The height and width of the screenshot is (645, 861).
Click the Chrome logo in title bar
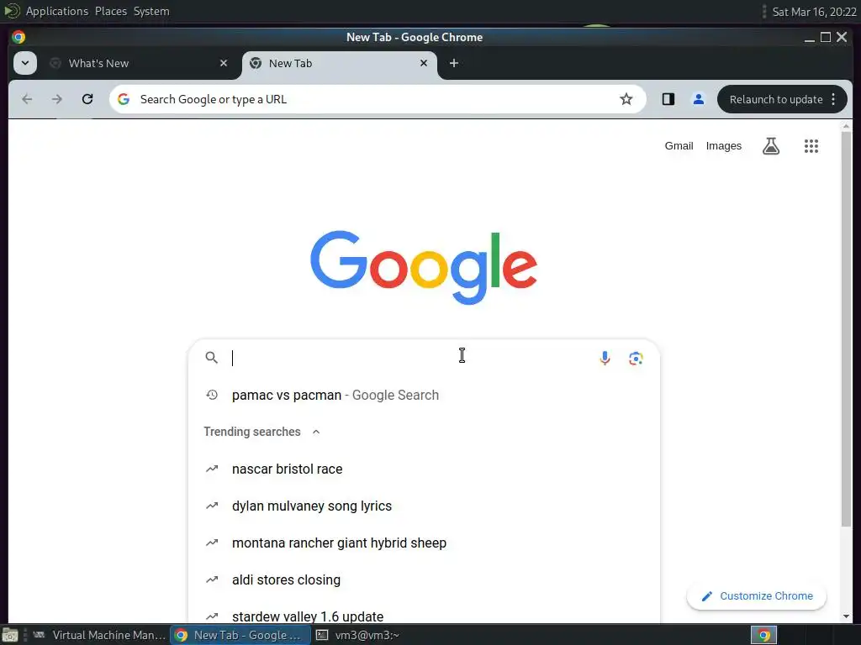(18, 37)
